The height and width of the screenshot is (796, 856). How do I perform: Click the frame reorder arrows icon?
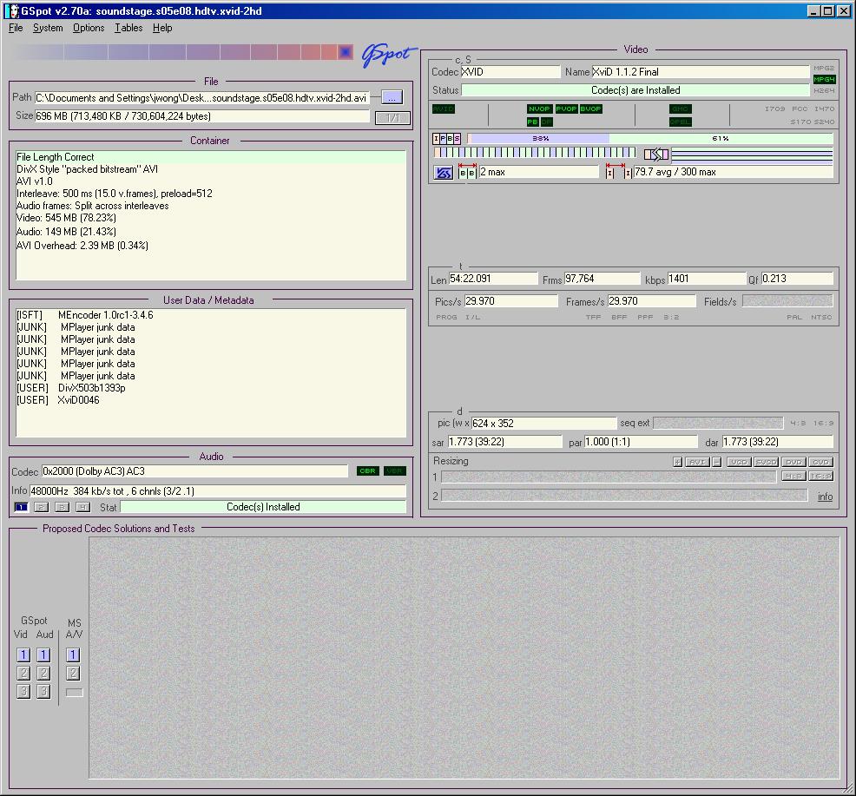click(656, 155)
